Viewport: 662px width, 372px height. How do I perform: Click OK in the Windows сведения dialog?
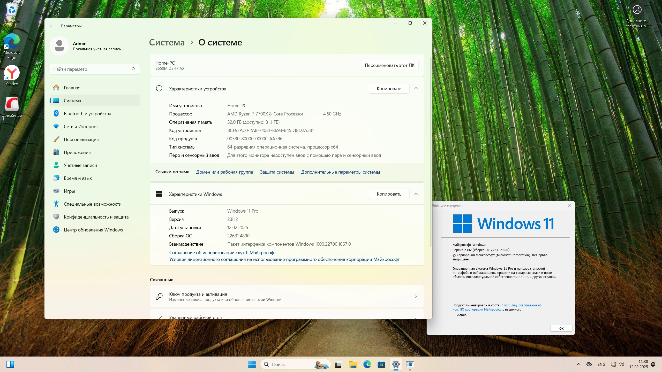561,329
